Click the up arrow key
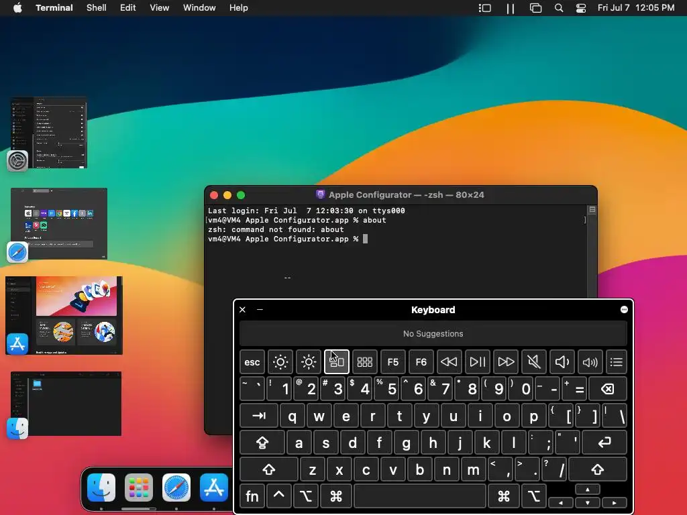This screenshot has height=515, width=687. pos(588,490)
